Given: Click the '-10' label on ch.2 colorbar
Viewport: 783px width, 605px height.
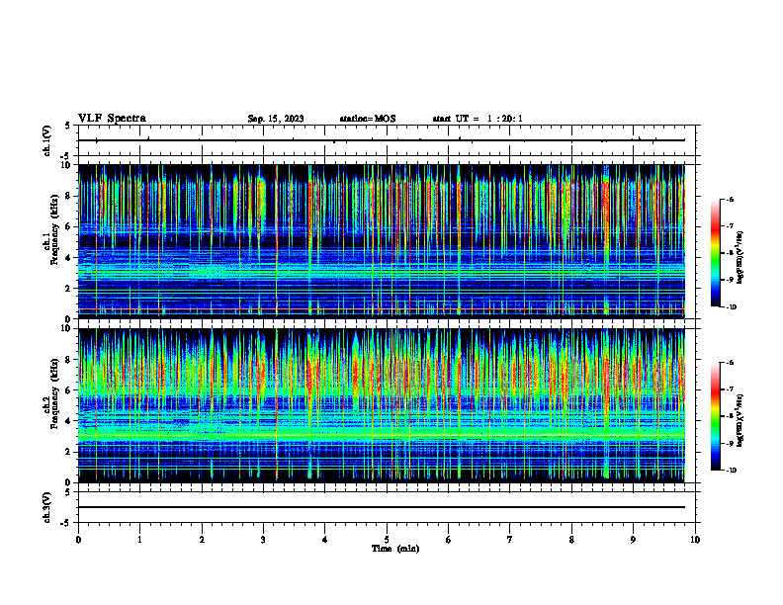Looking at the screenshot, I should [x=731, y=470].
